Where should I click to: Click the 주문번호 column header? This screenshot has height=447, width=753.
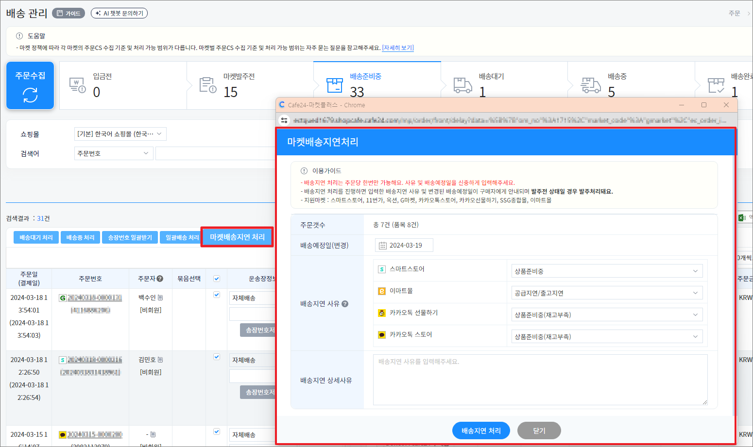(x=90, y=279)
